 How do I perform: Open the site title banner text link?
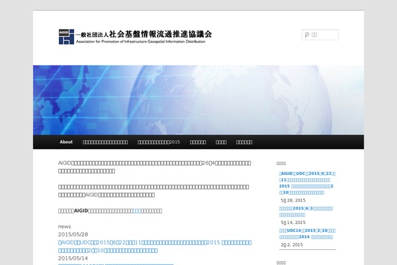[x=144, y=37]
